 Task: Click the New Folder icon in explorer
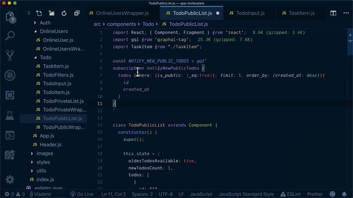tap(51, 13)
